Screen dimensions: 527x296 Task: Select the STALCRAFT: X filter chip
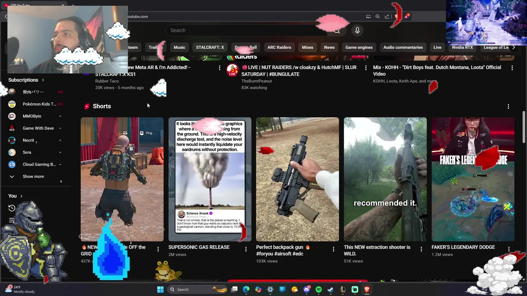(210, 47)
